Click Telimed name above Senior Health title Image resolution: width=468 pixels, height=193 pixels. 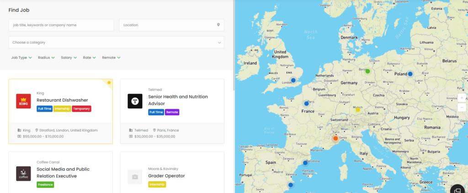tap(155, 90)
